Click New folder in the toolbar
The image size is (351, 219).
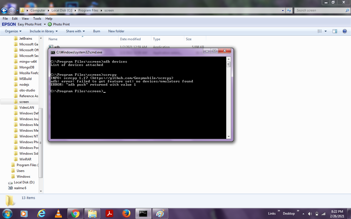tap(116, 31)
